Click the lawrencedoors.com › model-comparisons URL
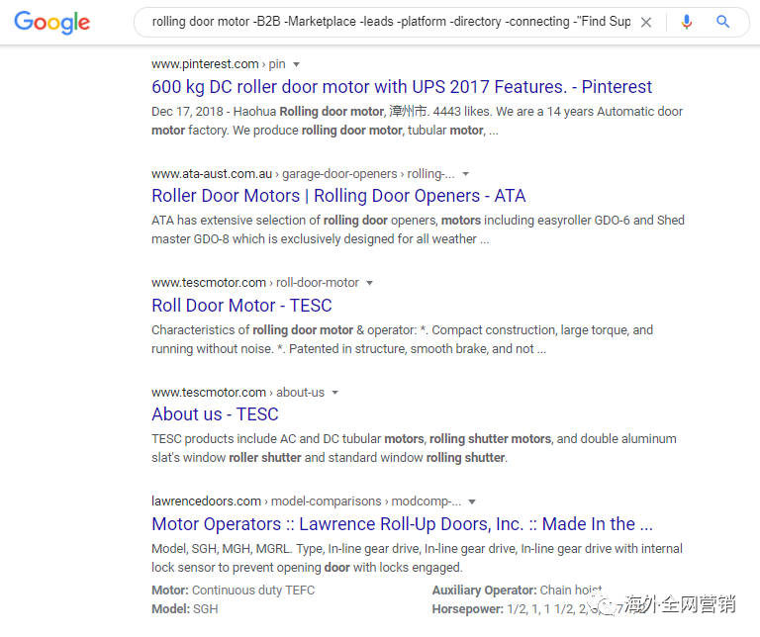Screen dimensions: 760x637 coord(306,500)
